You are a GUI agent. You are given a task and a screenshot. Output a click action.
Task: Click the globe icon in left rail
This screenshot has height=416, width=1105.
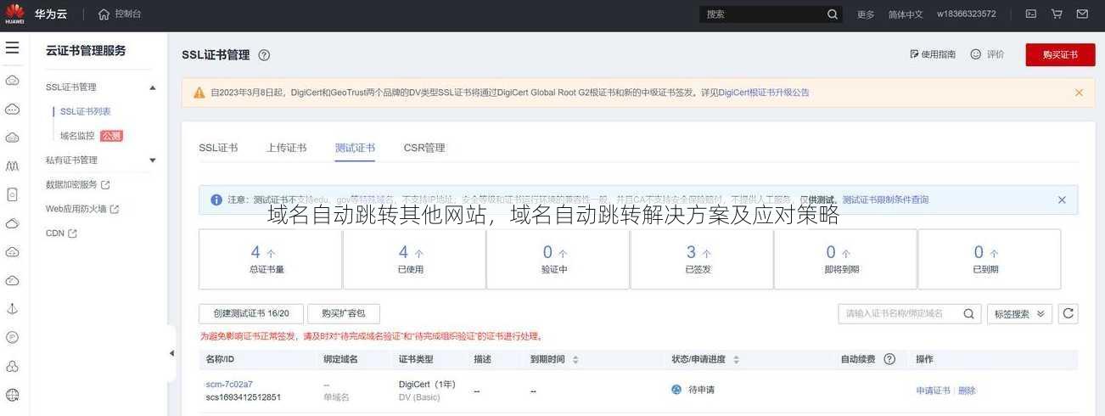(x=12, y=395)
